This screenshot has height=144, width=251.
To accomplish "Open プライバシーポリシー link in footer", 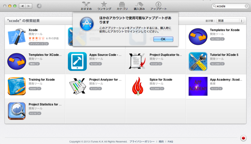I will tap(142, 142).
